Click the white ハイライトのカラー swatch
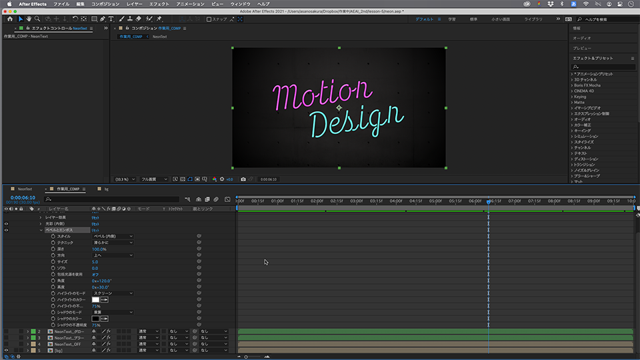This screenshot has height=360, width=640. click(x=96, y=299)
